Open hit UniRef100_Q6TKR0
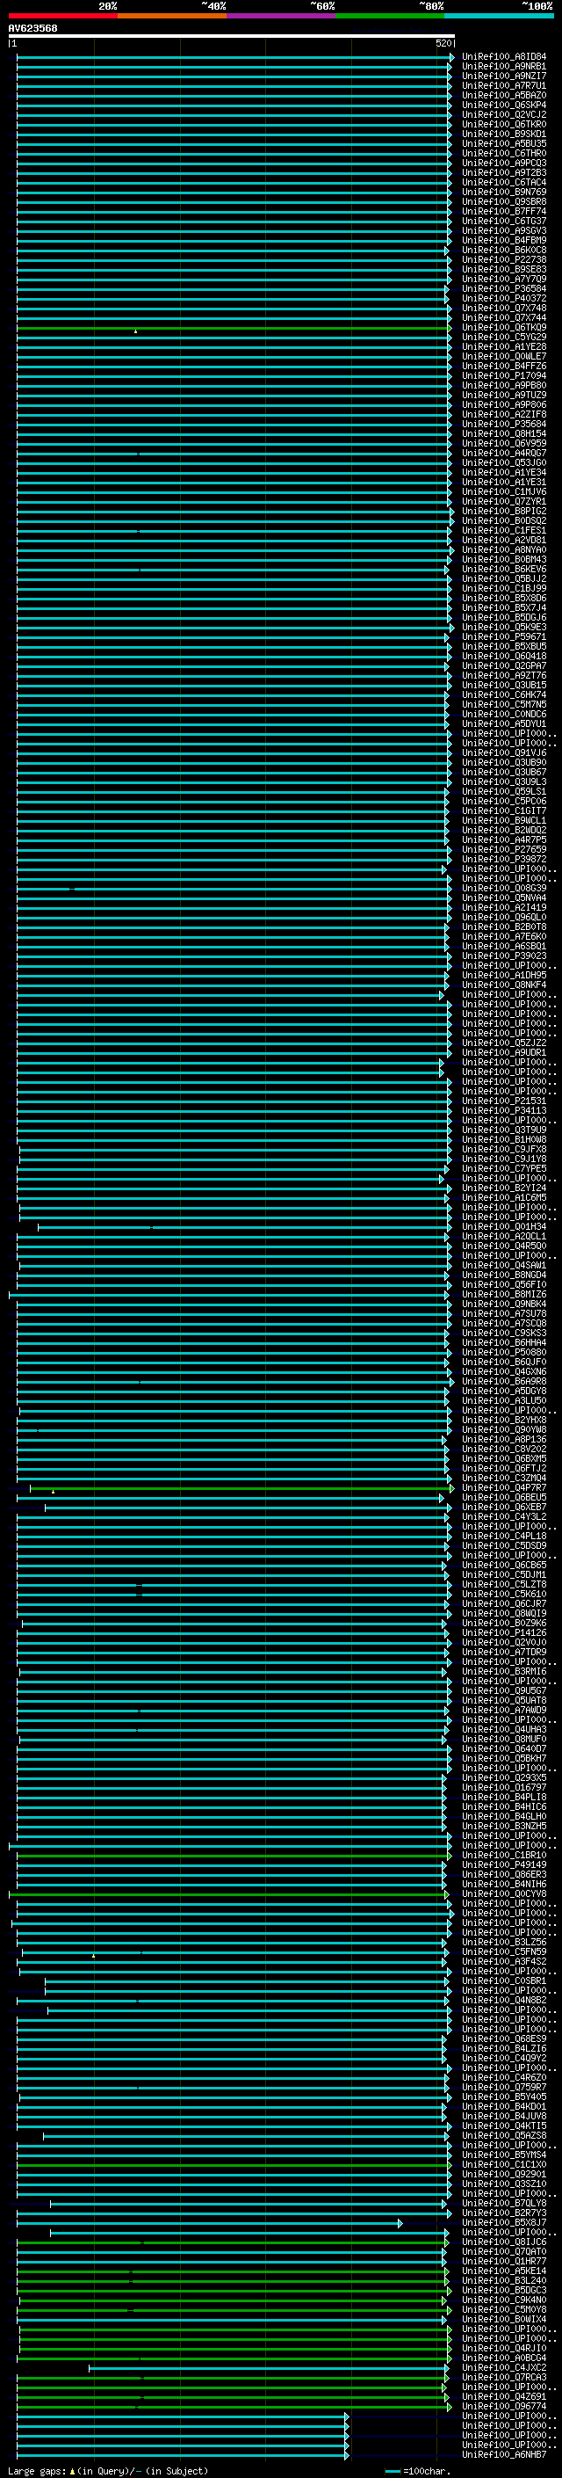Image resolution: width=562 pixels, height=2478 pixels. 504,124
